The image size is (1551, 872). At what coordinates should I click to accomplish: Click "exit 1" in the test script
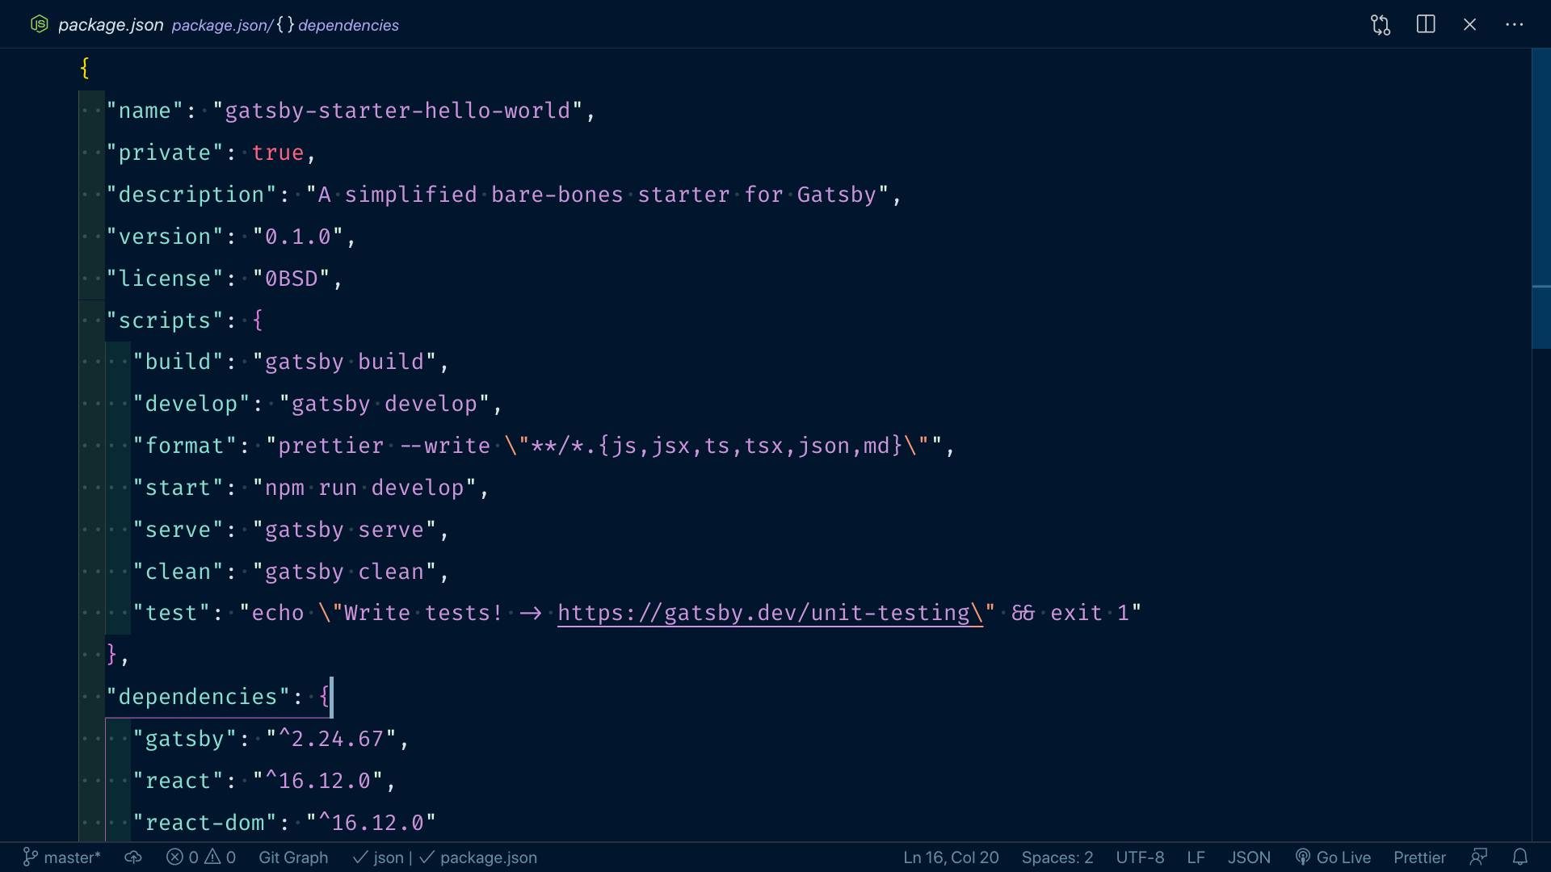1090,614
